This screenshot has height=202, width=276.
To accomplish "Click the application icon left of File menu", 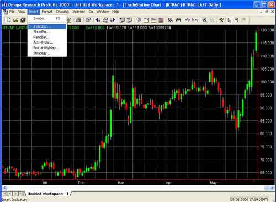I will click(x=5, y=12).
